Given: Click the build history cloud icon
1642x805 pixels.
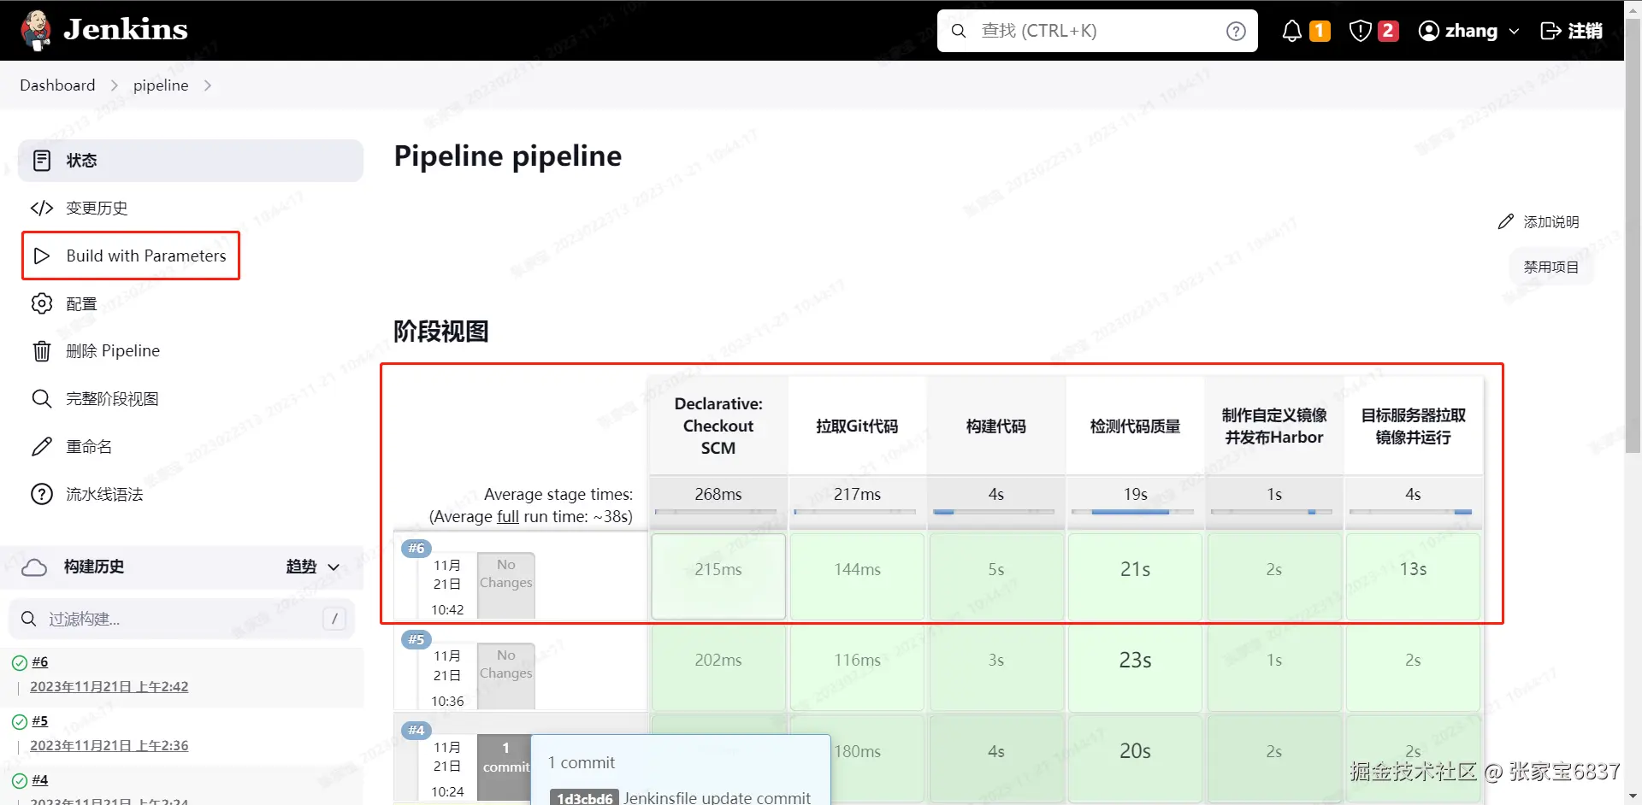Looking at the screenshot, I should 34,567.
